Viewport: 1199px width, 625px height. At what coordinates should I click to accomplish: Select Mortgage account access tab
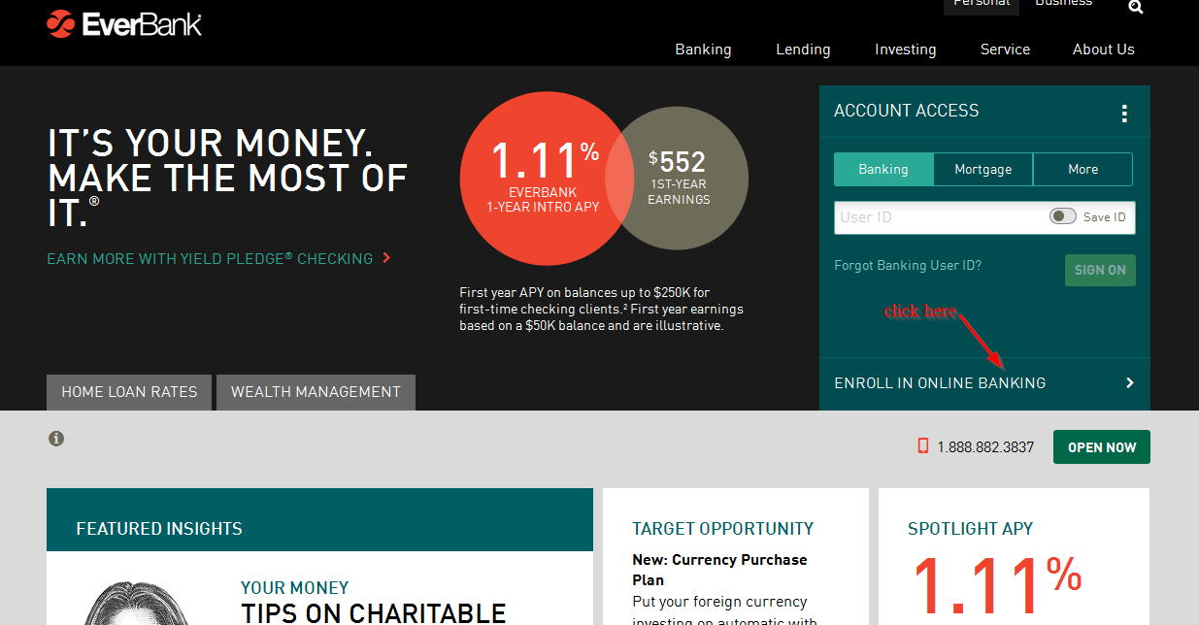(983, 169)
